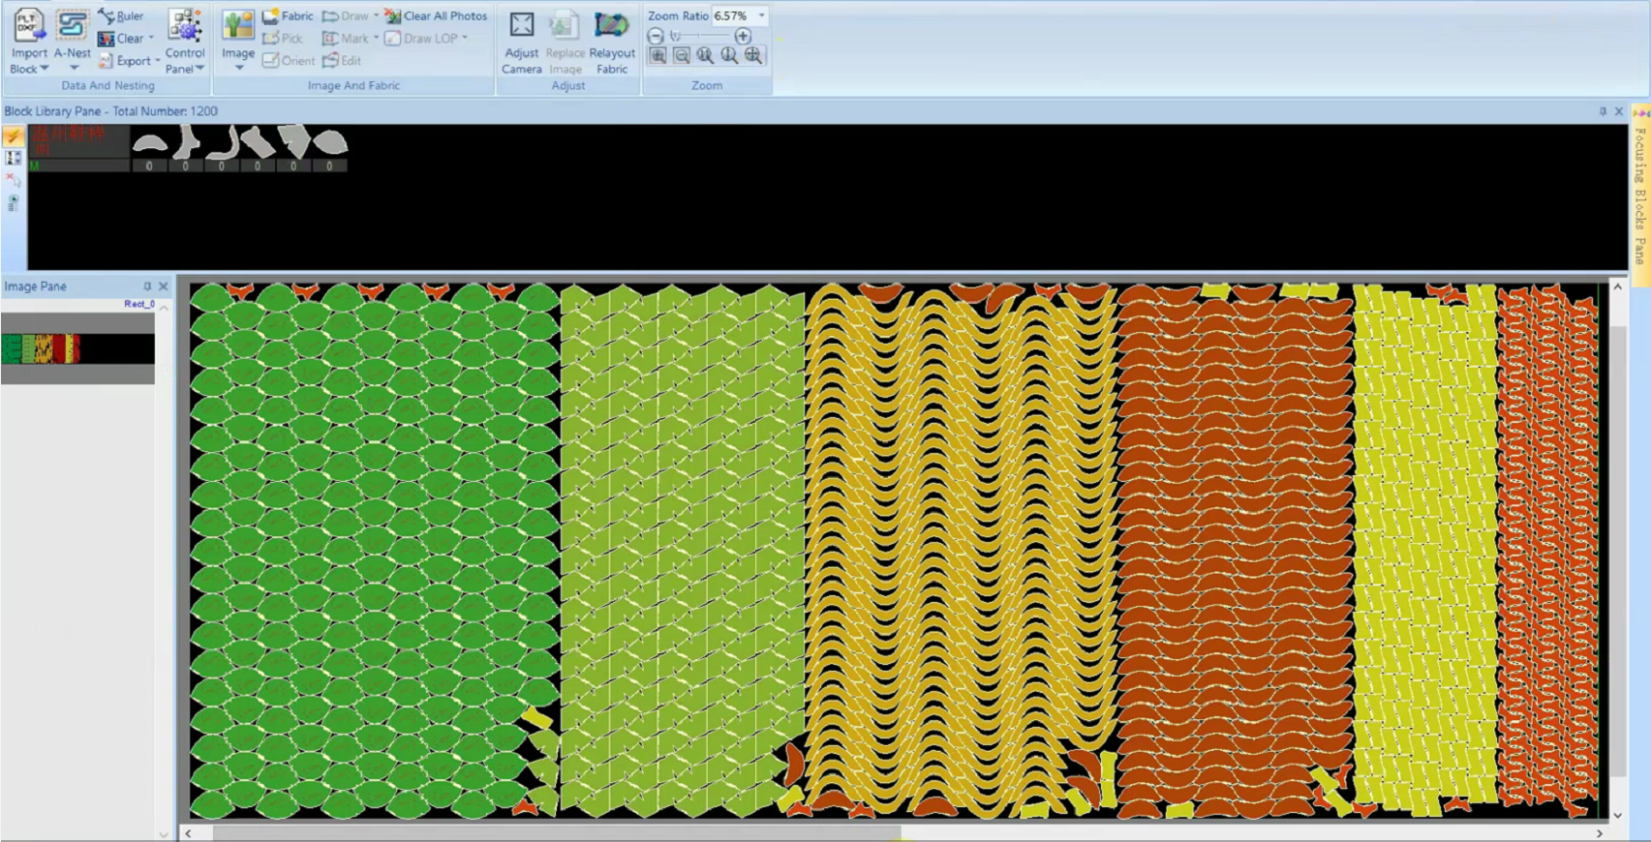This screenshot has width=1651, height=842.
Task: Click the Orient tool
Action: tap(289, 60)
